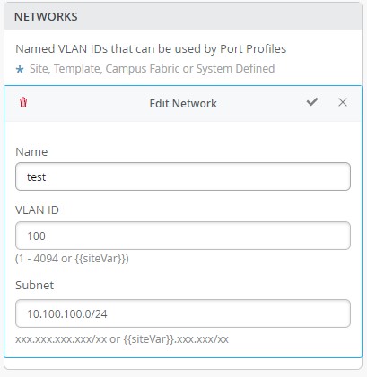Image resolution: width=367 pixels, height=377 pixels.
Task: Cancel editing with the X icon
Action: coord(343,102)
